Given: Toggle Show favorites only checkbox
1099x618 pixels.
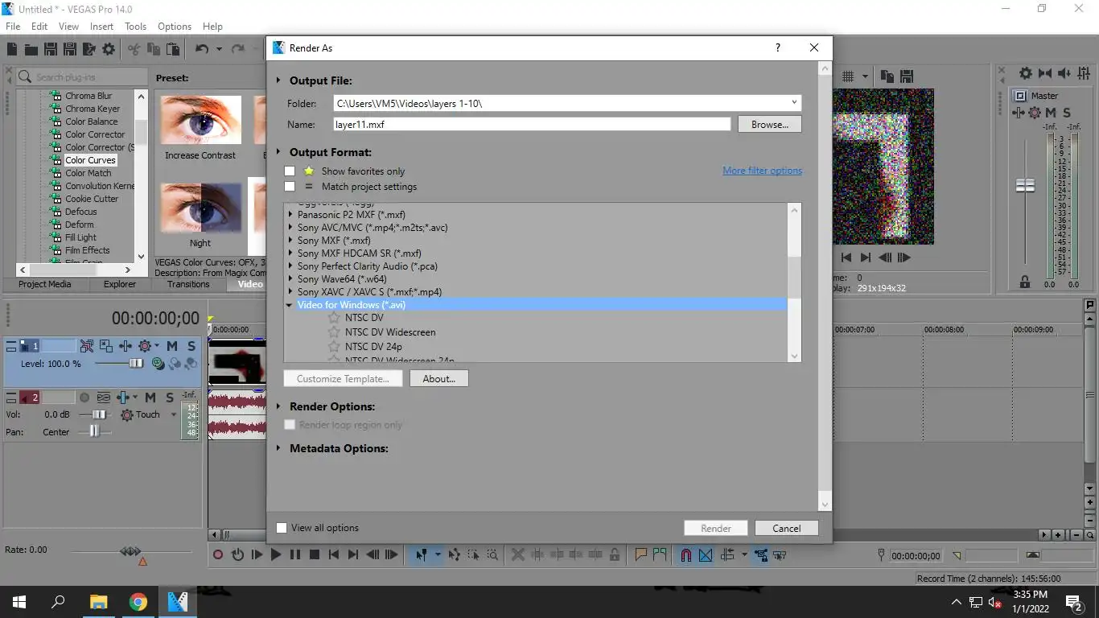Looking at the screenshot, I should tap(290, 171).
